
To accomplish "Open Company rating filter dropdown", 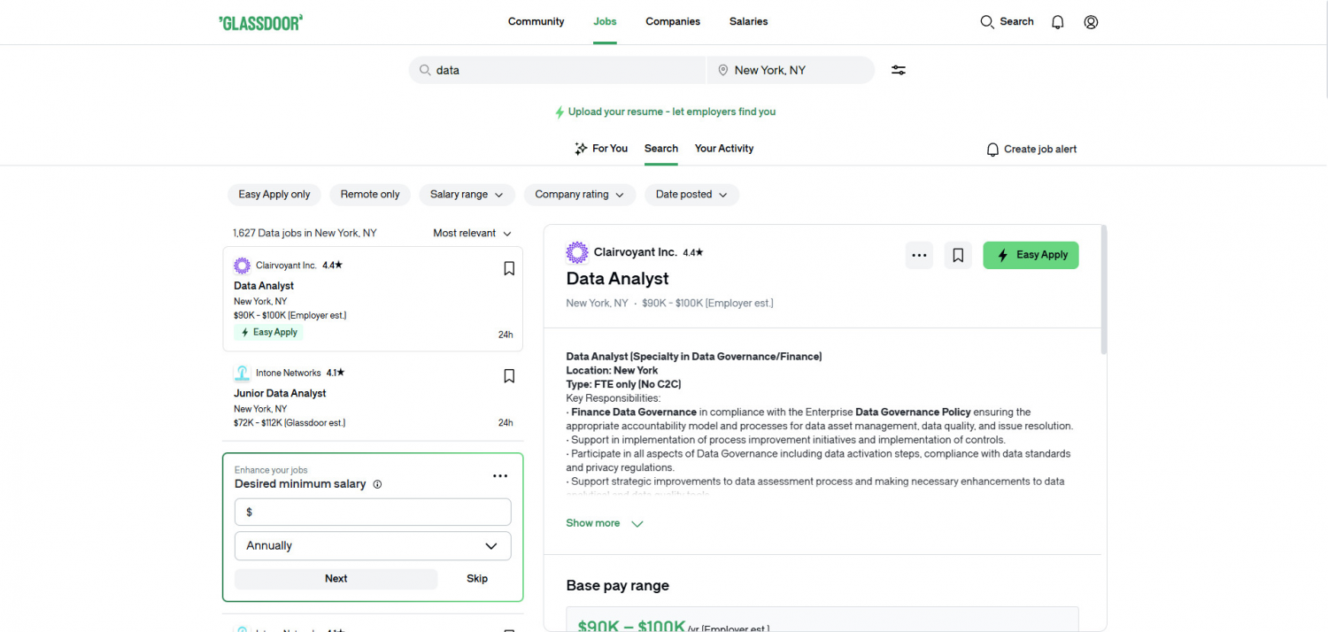I will [580, 195].
